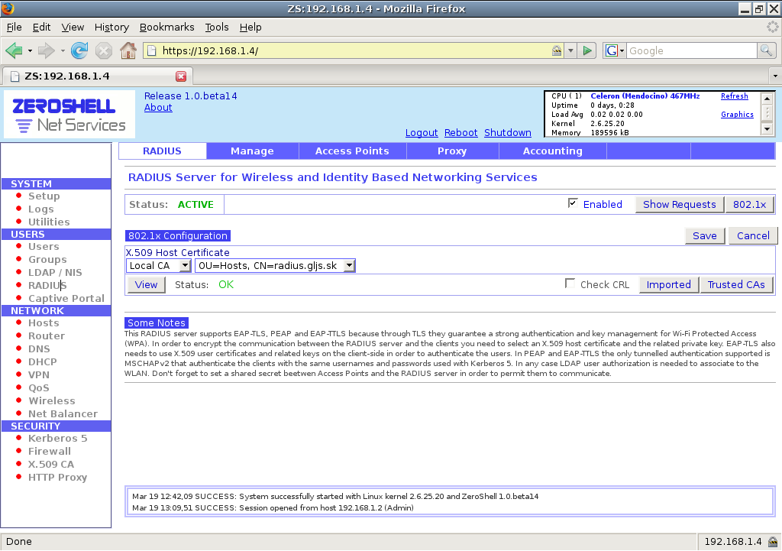
Task: Click the Reboot link
Action: click(x=460, y=133)
